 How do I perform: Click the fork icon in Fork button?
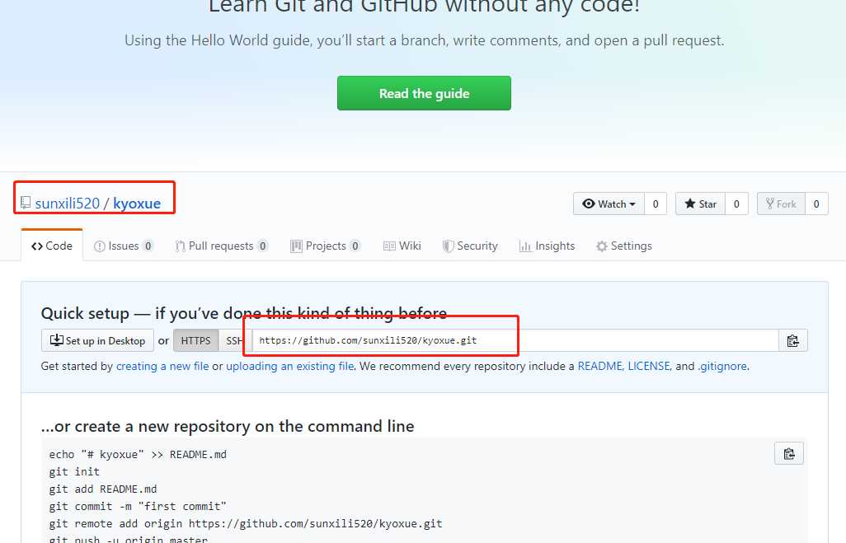pos(770,204)
